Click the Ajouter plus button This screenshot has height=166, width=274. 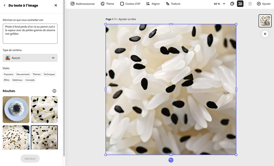click(x=264, y=4)
